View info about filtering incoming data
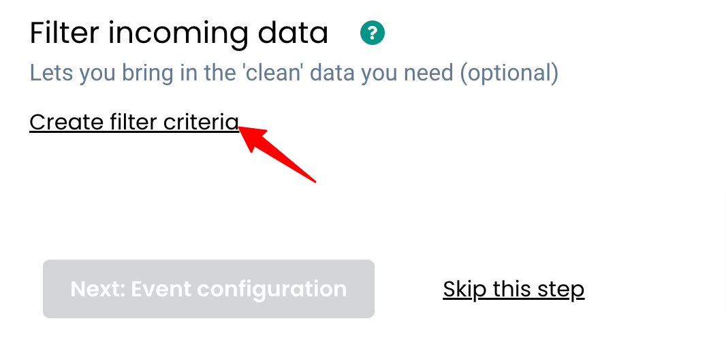The height and width of the screenshot is (338, 726). (373, 33)
